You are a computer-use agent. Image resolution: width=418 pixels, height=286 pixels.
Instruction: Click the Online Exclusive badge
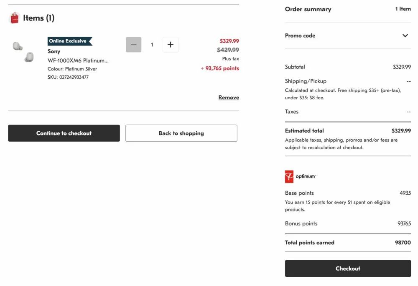click(x=69, y=41)
